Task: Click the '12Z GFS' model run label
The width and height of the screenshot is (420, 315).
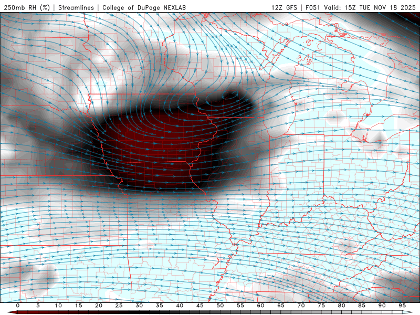Action: tap(285, 7)
